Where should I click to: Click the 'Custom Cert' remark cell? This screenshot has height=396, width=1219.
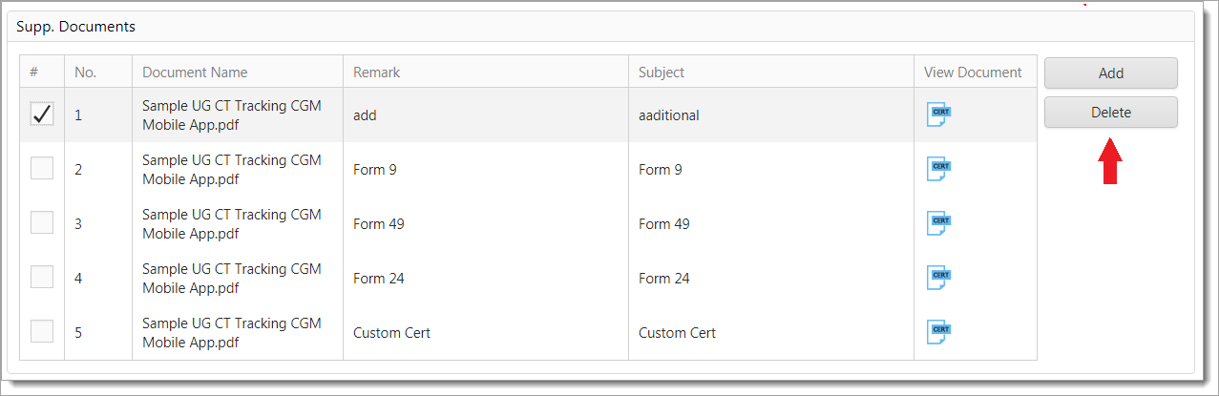[x=391, y=333]
